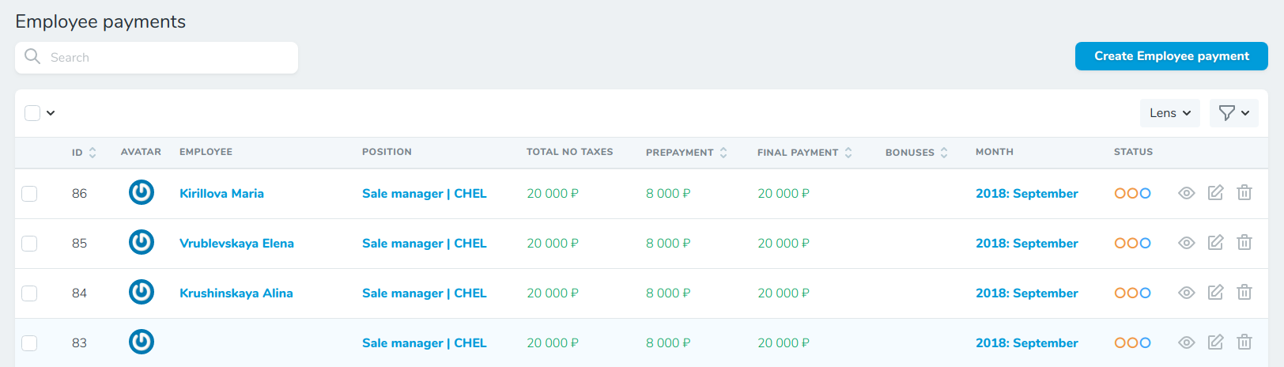View payment 84 using the eye icon

click(x=1186, y=293)
